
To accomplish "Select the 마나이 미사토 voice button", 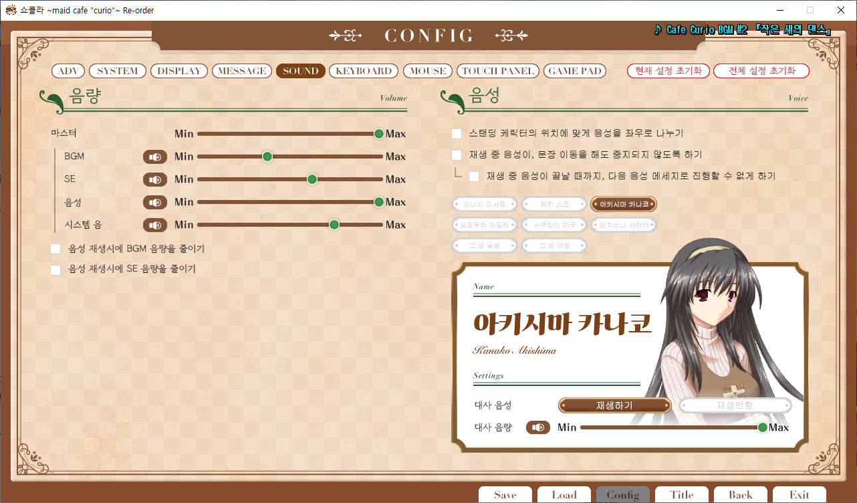I will pyautogui.click(x=485, y=204).
